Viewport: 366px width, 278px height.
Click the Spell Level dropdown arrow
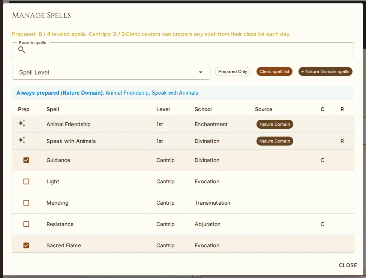pos(201,73)
